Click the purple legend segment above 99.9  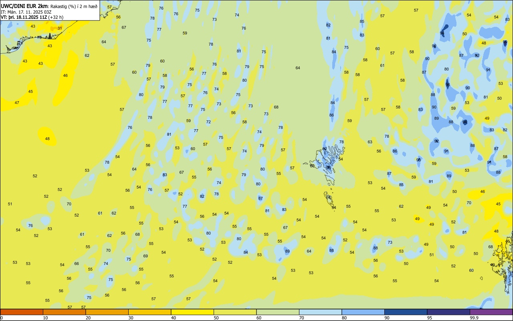491,312
